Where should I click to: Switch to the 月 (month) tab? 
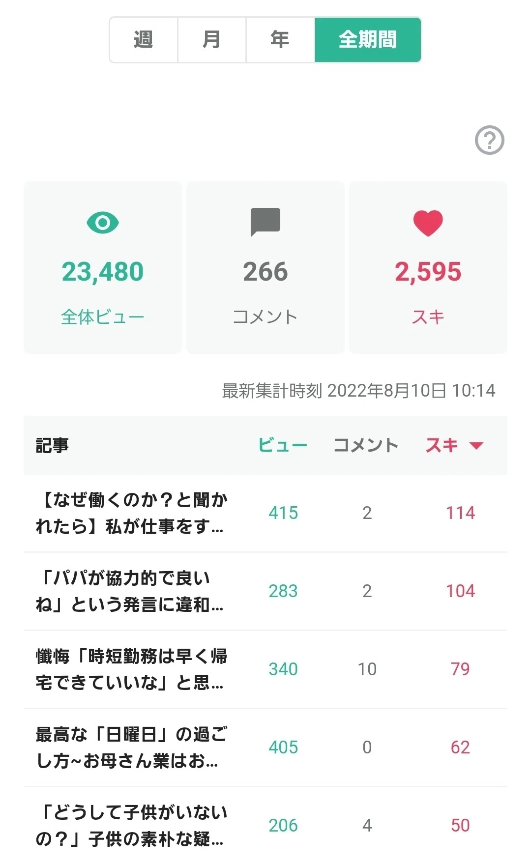(212, 40)
